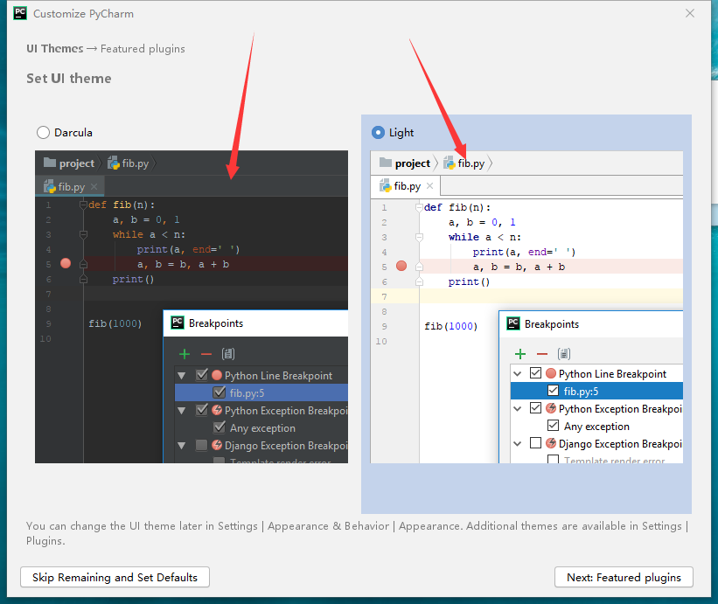Click 'fib(1000)' code line in Light preview

tap(451, 326)
